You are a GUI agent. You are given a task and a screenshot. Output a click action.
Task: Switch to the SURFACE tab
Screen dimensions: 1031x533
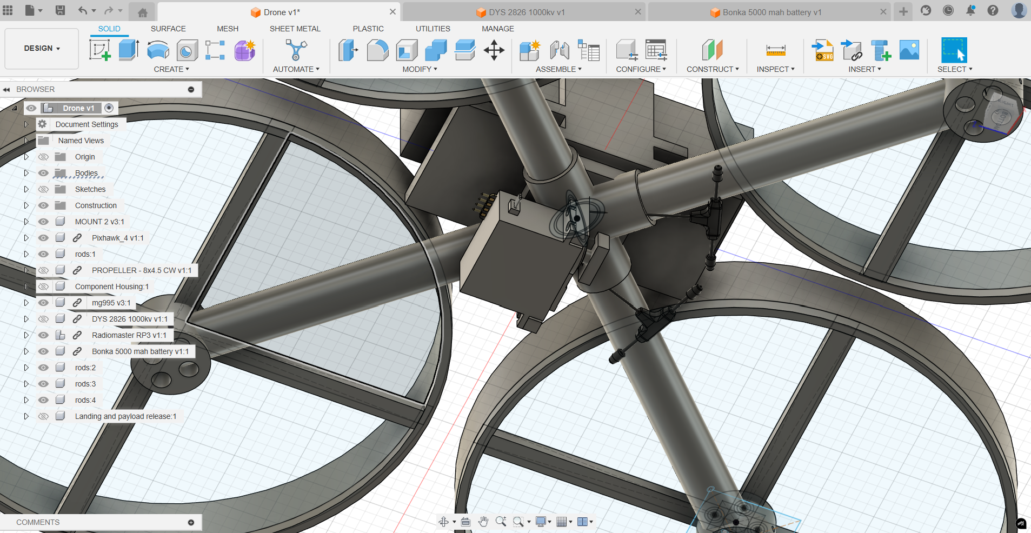168,29
